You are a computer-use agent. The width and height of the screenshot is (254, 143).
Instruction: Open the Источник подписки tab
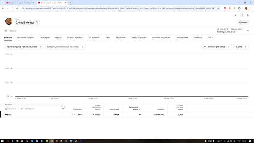(x=161, y=37)
